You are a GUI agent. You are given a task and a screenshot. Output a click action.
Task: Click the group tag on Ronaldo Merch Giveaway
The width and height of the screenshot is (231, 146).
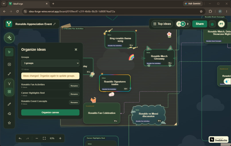pyautogui.click(x=154, y=63)
